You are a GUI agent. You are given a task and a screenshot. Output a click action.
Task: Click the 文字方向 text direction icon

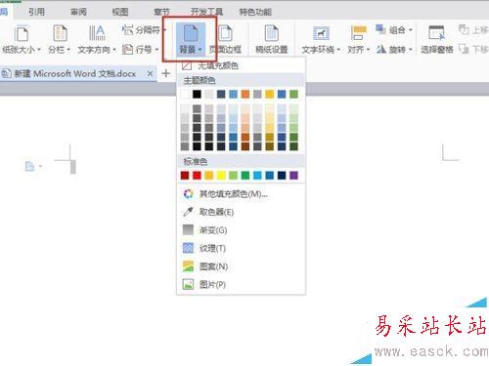tap(97, 33)
